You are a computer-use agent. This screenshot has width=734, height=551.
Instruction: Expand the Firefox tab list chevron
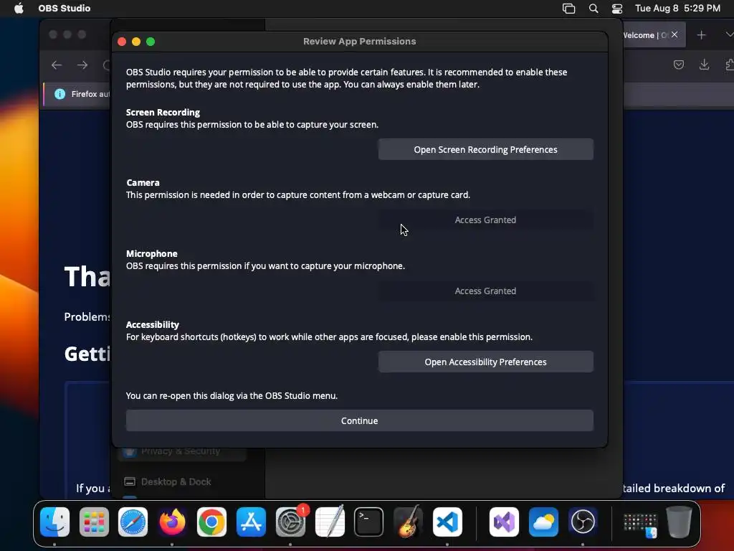click(x=729, y=34)
